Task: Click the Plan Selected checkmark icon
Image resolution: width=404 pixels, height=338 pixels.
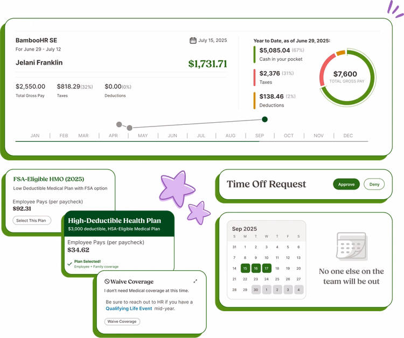Action: pyautogui.click(x=69, y=264)
